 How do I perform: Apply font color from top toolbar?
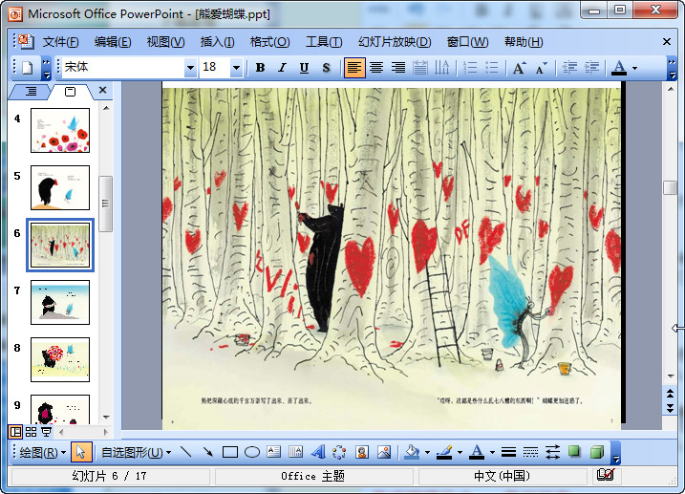click(618, 68)
